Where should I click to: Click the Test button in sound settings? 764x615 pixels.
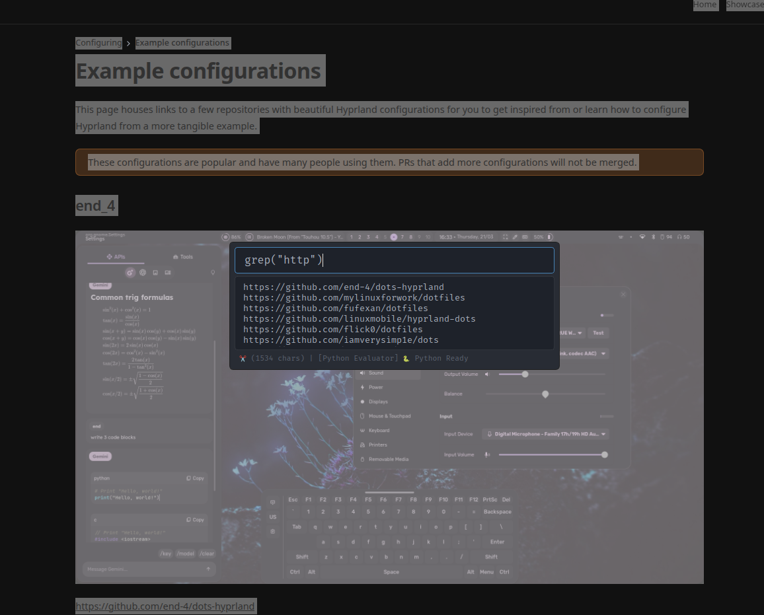pos(598,333)
